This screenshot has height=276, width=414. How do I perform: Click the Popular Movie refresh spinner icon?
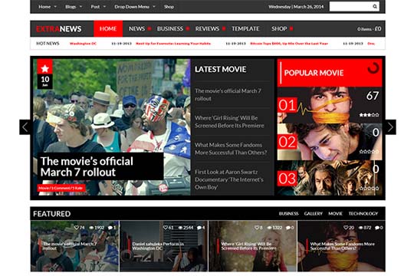tap(373, 68)
